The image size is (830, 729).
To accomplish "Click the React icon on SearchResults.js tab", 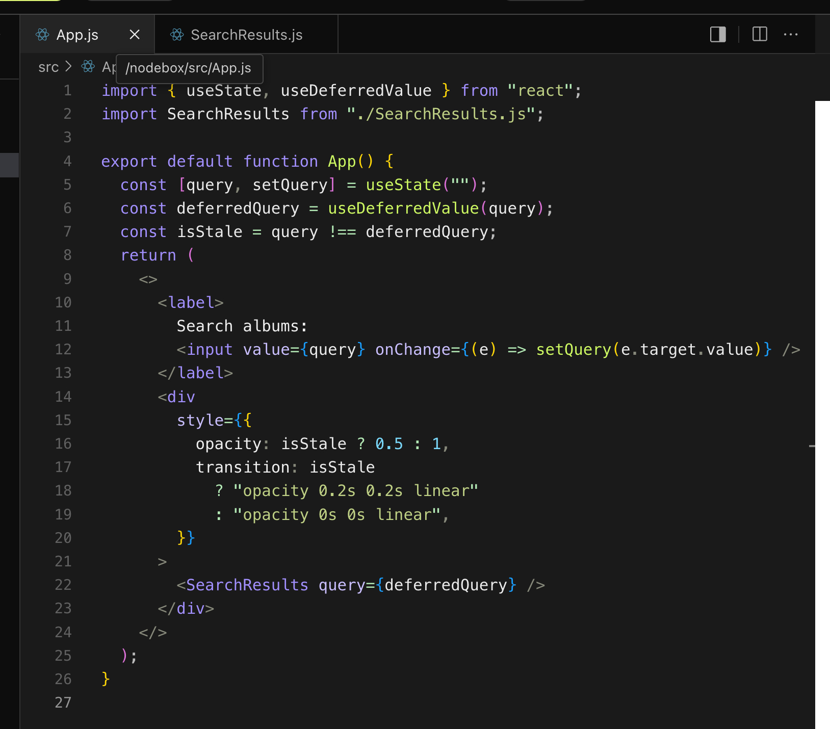I will pos(177,35).
